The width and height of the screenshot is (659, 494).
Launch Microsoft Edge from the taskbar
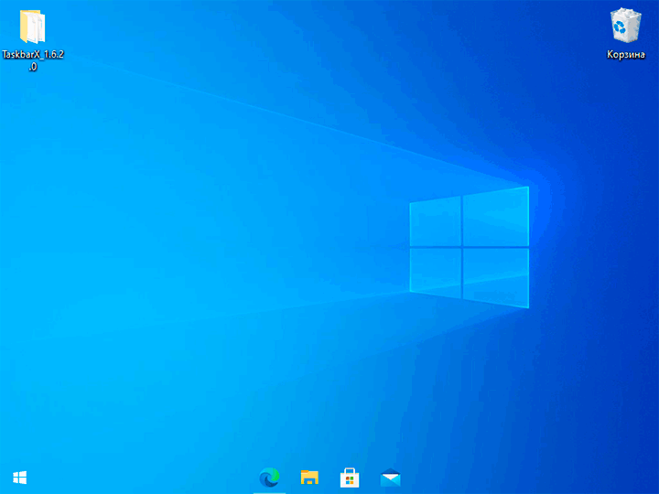point(269,478)
